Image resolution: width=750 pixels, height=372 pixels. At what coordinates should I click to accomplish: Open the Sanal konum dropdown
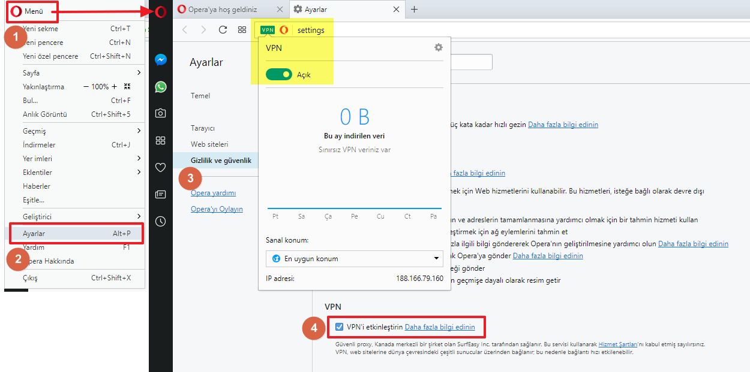click(355, 259)
